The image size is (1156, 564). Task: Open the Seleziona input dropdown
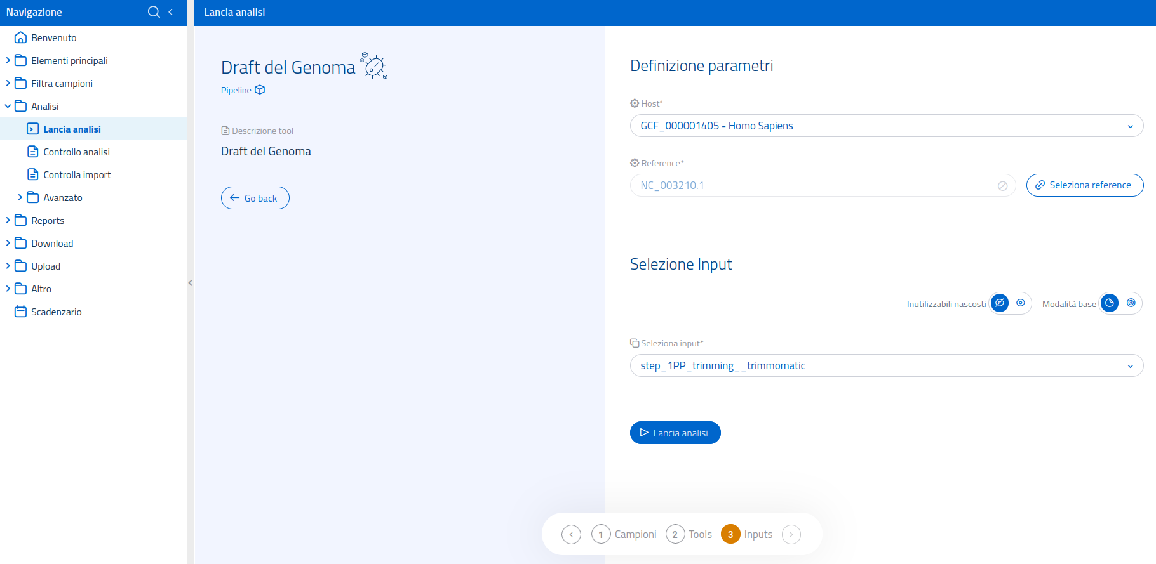[886, 365]
